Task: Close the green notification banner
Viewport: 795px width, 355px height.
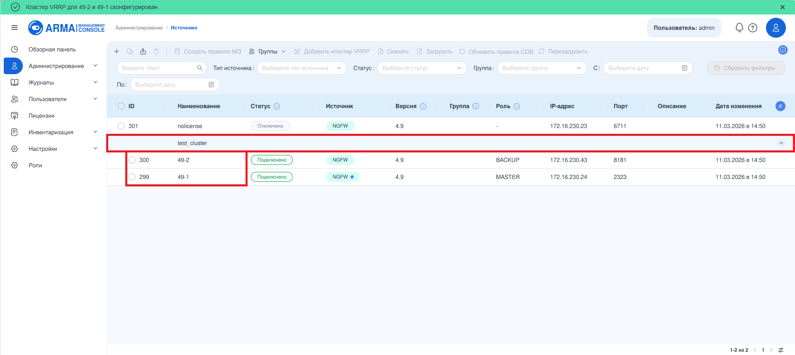Action: [783, 7]
